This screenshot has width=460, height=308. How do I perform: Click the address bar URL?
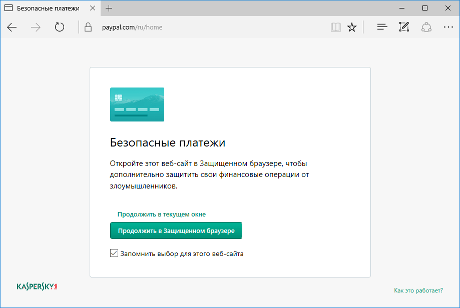(x=131, y=27)
